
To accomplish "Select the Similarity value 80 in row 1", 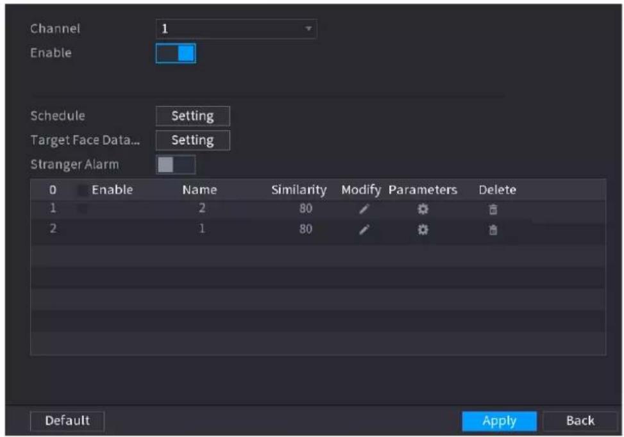I will point(306,208).
